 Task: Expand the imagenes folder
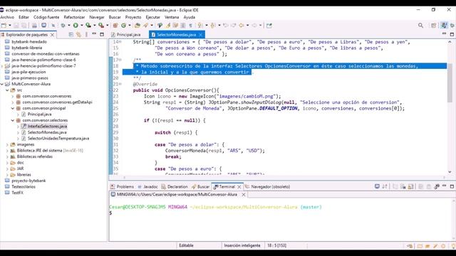click(x=7, y=144)
